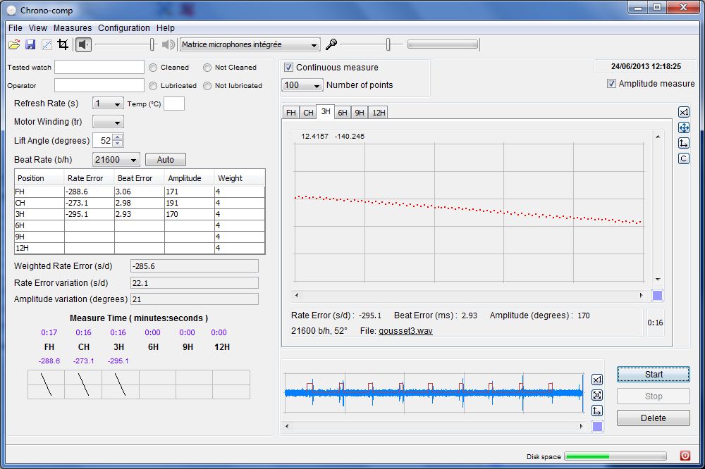Click the red power icon in the status bar
Screen dimensions: 705x469
point(685,456)
